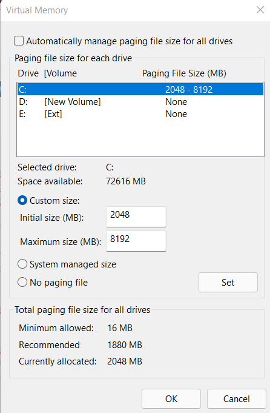Click empty area in the drive list
Viewport: 270px width, 413px height.
pos(140,138)
